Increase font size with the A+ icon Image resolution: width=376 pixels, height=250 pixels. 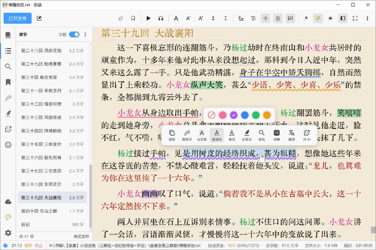pos(201,18)
